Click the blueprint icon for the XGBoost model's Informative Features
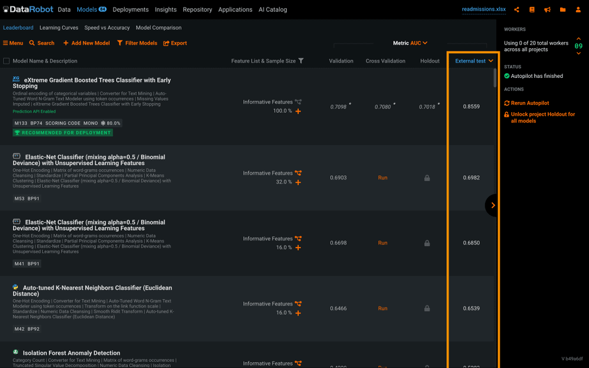The image size is (589, 368). coord(298,102)
